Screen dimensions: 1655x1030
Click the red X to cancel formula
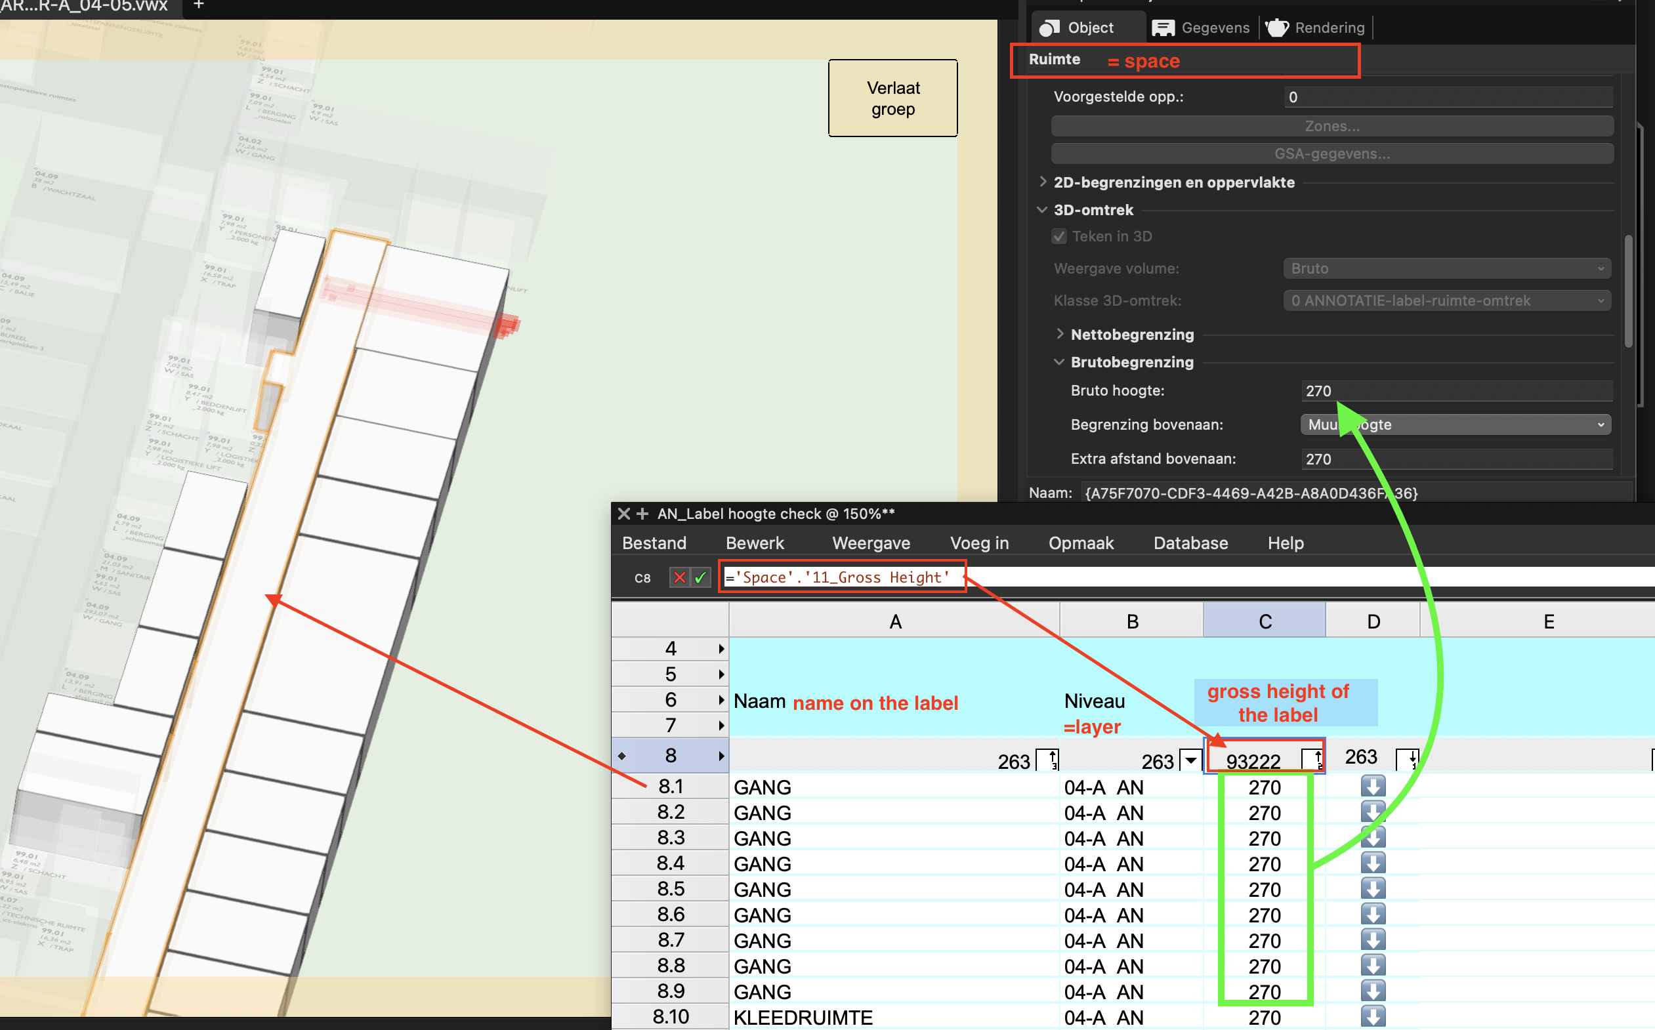point(679,578)
